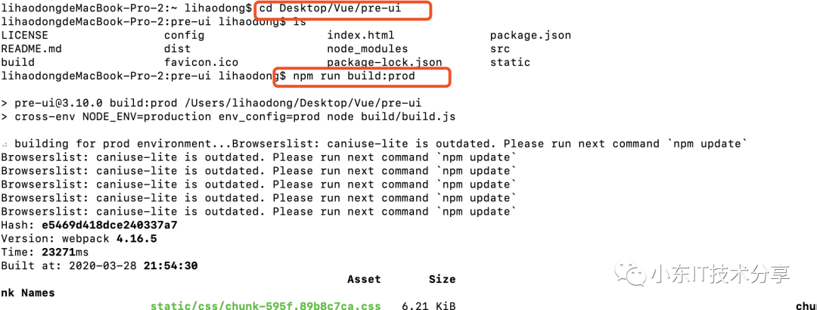Click the LICENSE file name
The width and height of the screenshot is (817, 310).
(24, 36)
